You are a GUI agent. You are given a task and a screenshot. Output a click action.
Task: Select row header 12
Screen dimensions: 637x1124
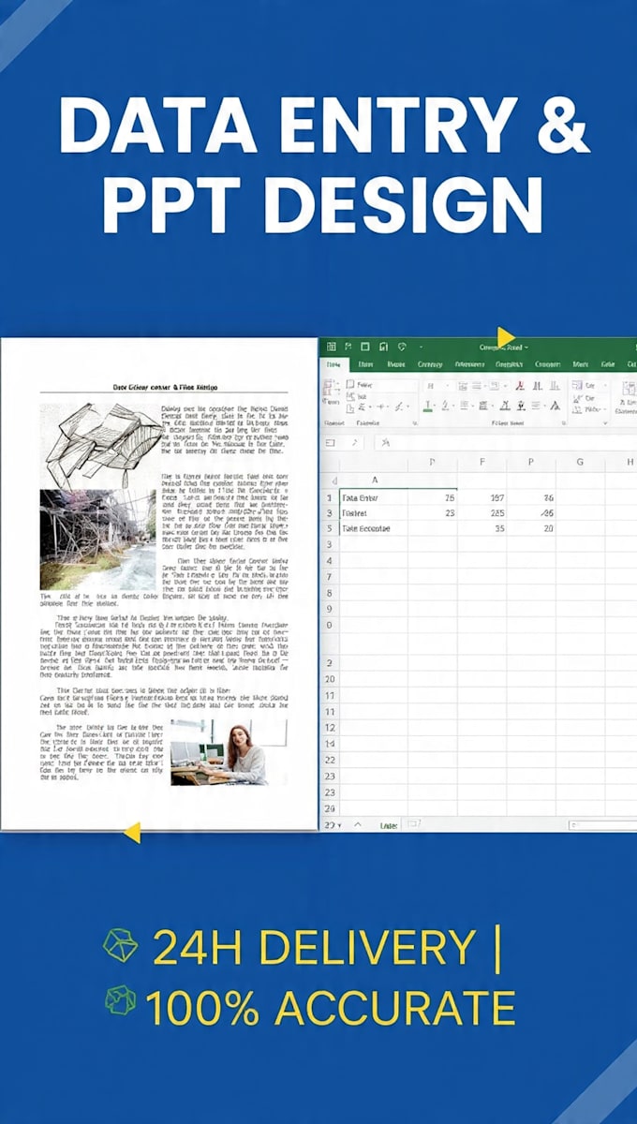(329, 727)
